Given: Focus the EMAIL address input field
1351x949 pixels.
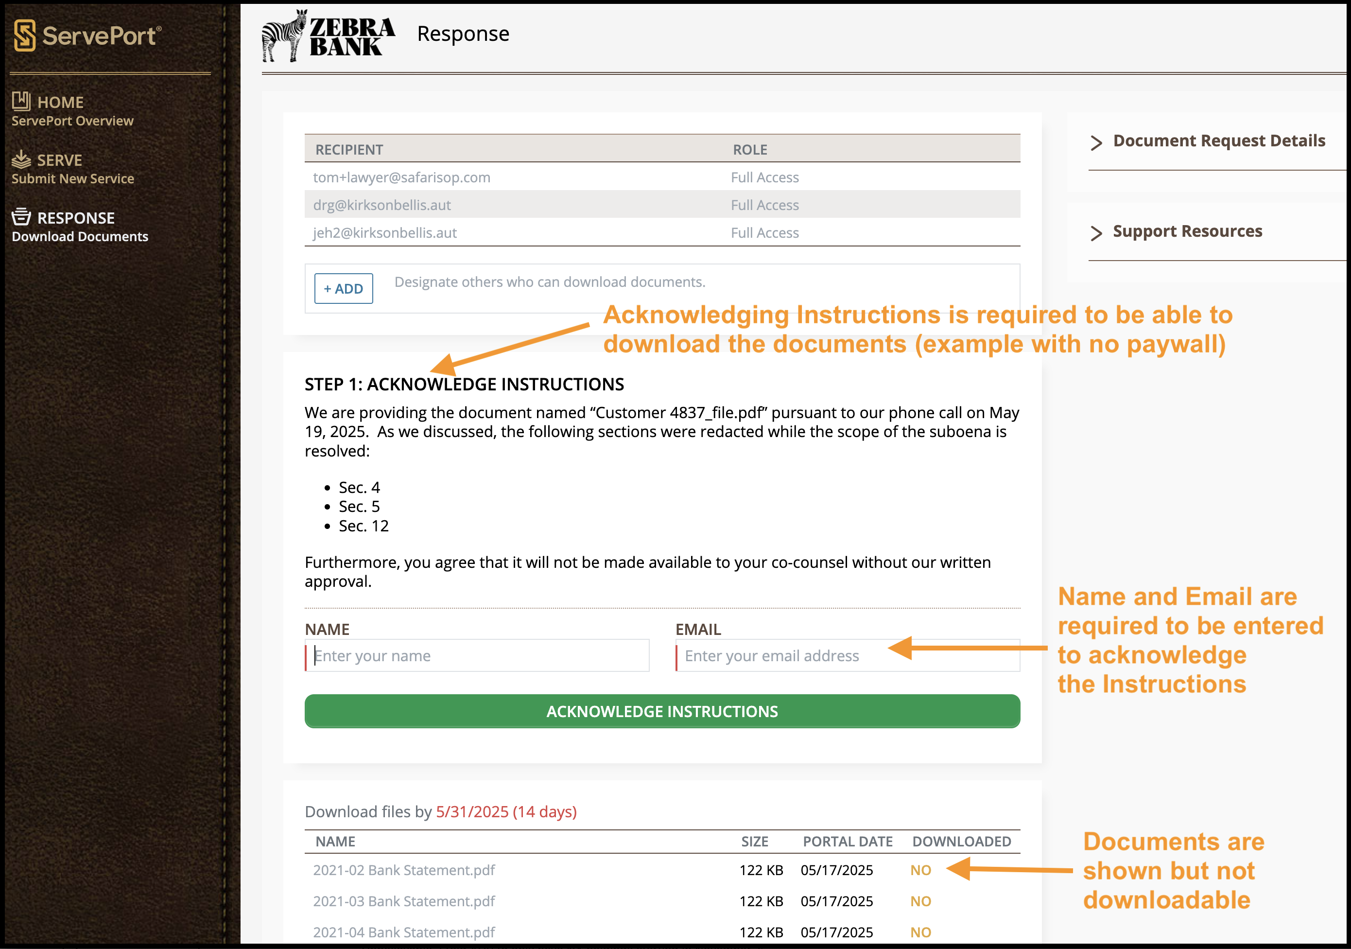Looking at the screenshot, I should click(x=848, y=656).
